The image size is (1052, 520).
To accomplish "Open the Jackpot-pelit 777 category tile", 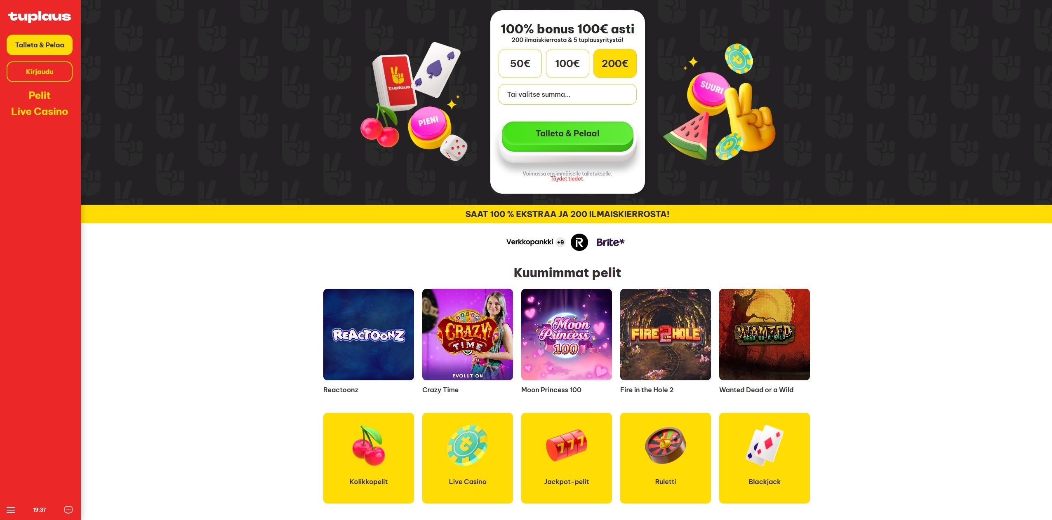I will tap(566, 458).
